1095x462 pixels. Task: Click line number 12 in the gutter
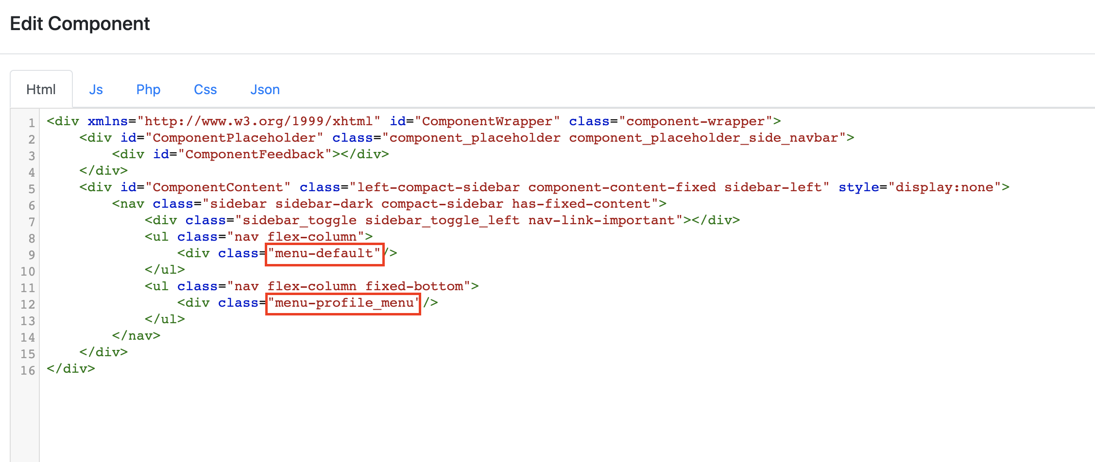click(28, 304)
